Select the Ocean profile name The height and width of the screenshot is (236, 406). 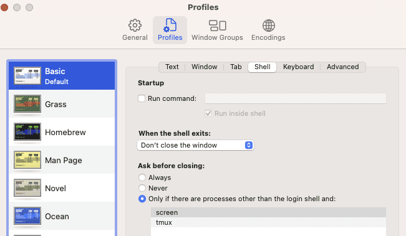coord(57,216)
